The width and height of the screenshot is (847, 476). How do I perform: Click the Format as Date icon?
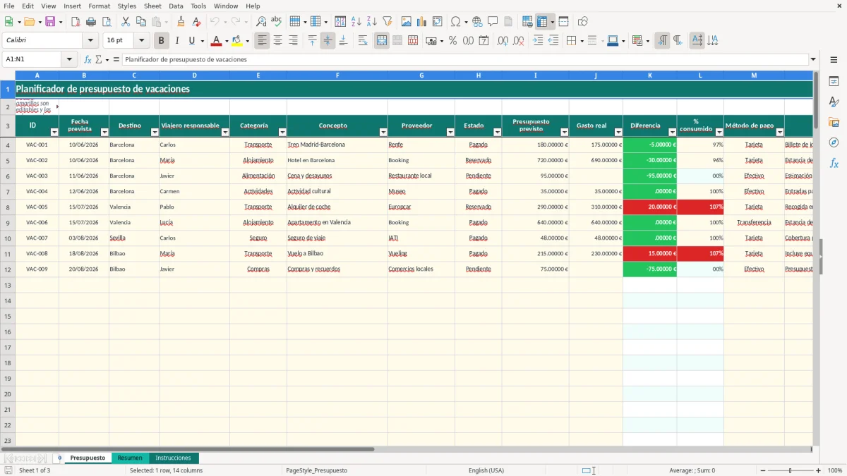[484, 41]
